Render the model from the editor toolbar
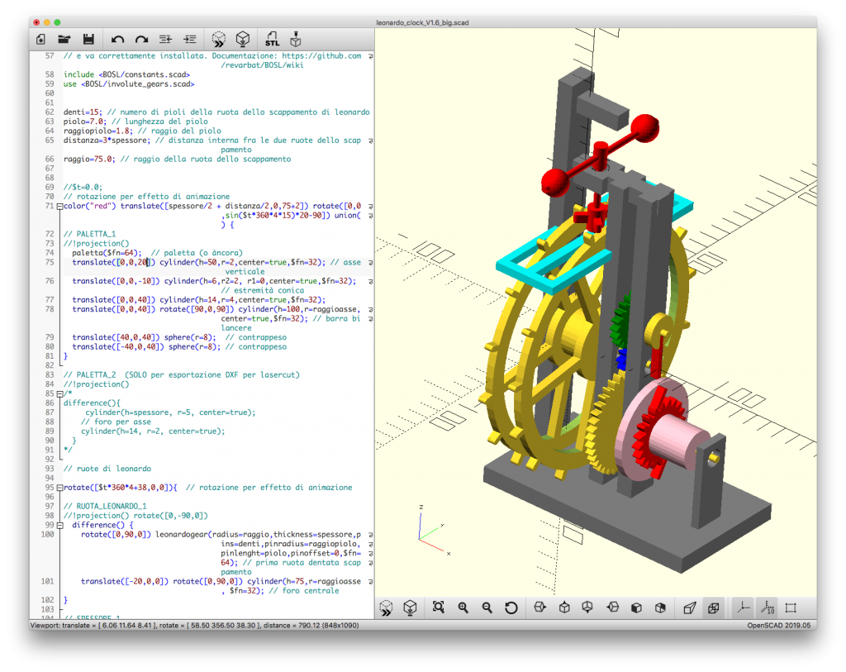Viewport: 846px width, 672px height. pyautogui.click(x=243, y=39)
